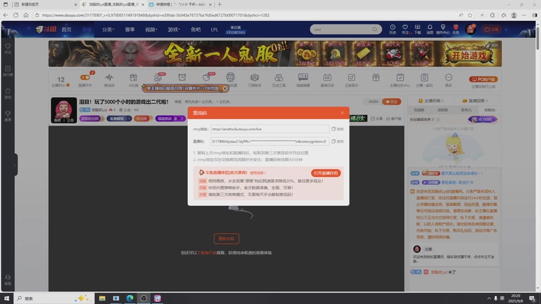Image resolution: width=541 pixels, height=304 pixels.
Task: Click the Windows Start button
Action: pos(7,298)
